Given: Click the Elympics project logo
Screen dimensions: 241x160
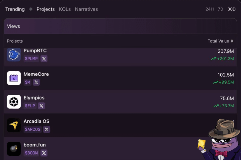Looking at the screenshot, I should 14,102.
